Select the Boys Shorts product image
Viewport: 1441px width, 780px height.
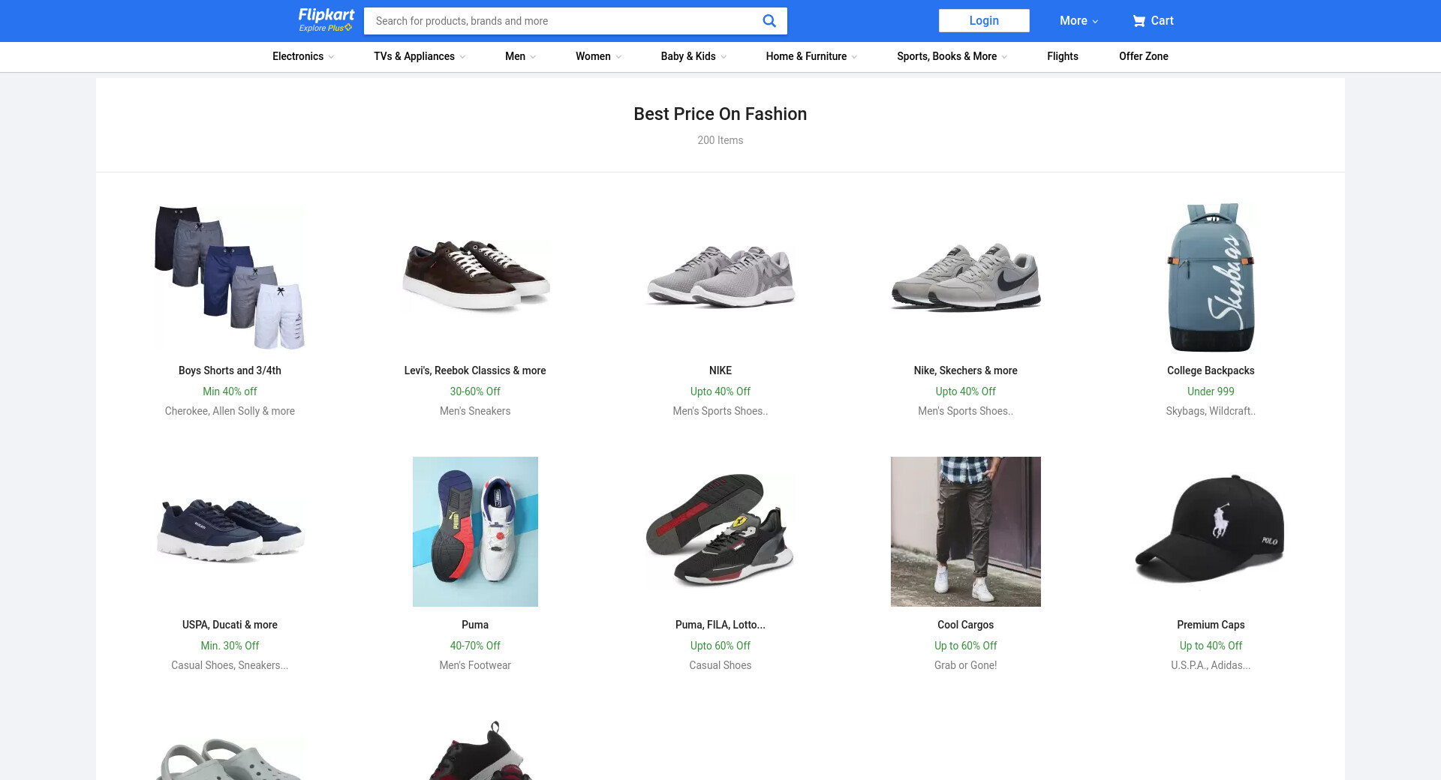[x=230, y=277]
